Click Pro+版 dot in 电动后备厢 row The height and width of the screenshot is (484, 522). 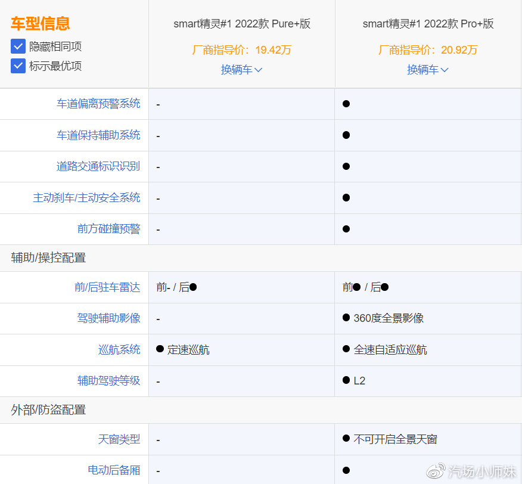coord(346,470)
